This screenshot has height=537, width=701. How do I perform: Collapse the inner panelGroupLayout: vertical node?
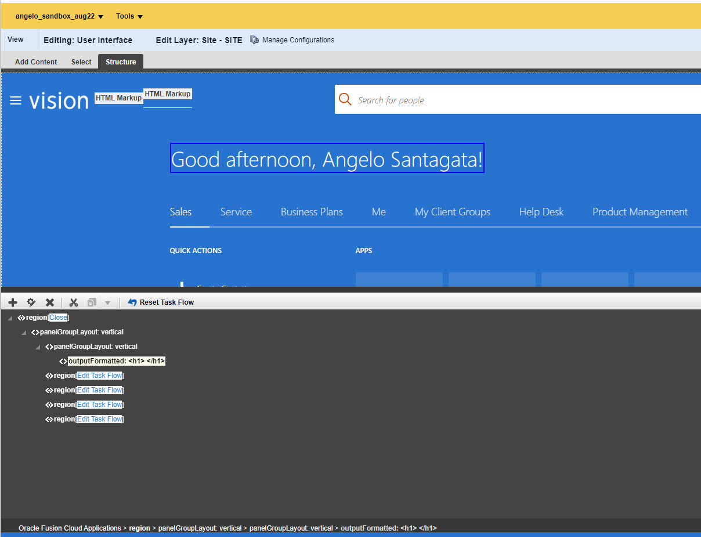[38, 347]
